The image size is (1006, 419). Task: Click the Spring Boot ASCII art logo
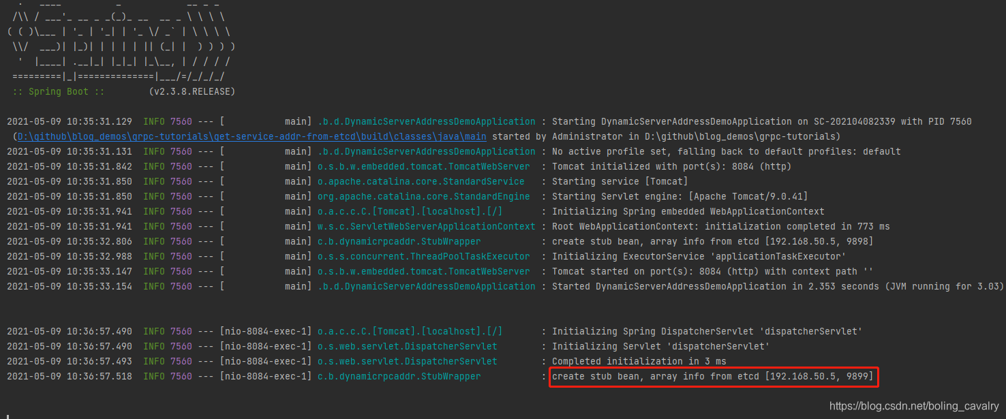click(119, 41)
